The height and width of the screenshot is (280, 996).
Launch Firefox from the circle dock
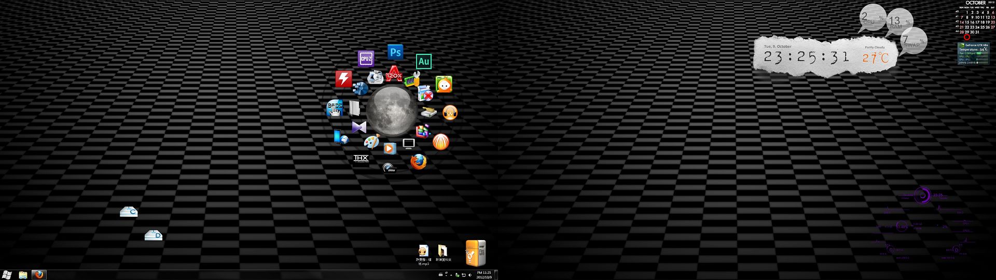[418, 162]
